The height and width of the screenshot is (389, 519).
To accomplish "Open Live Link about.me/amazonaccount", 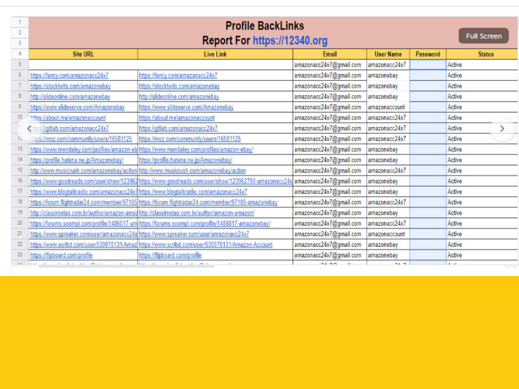I will point(177,118).
